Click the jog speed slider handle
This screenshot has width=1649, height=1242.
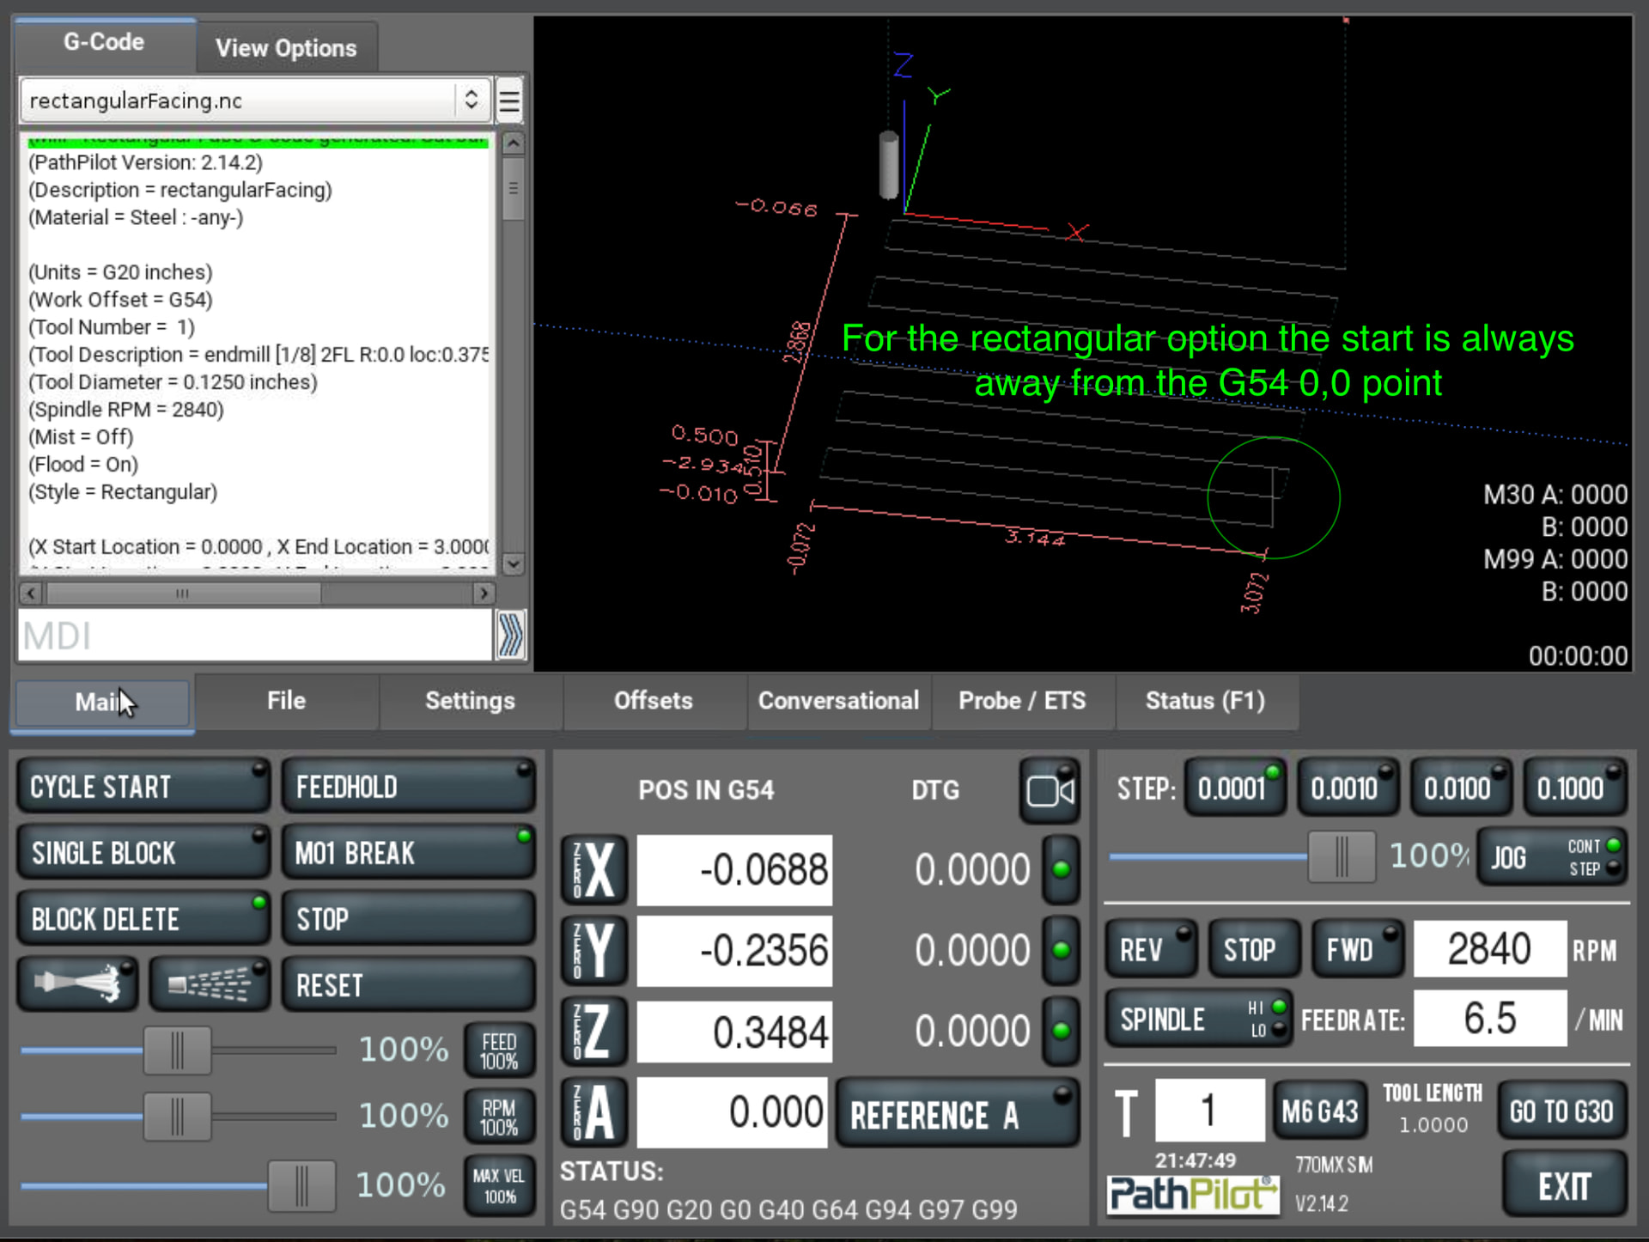1342,856
